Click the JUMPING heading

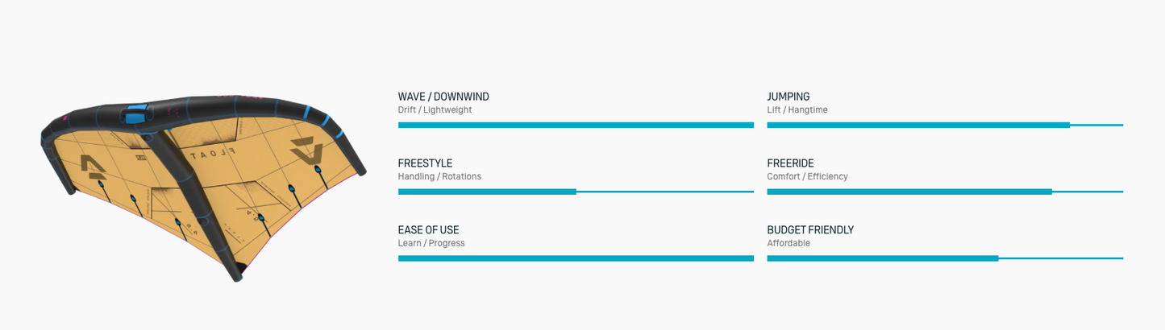788,97
